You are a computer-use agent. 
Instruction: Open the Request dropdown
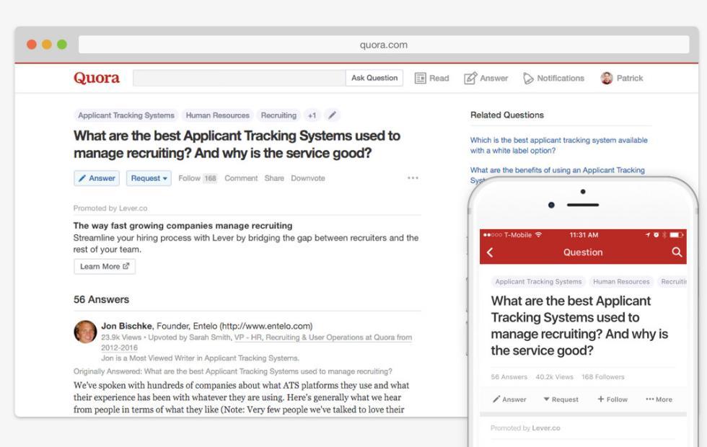click(x=149, y=179)
